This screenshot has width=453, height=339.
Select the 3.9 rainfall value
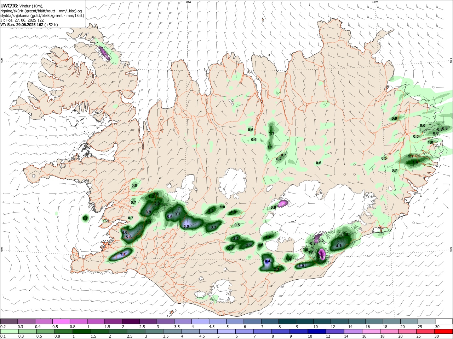[x=148, y=212]
